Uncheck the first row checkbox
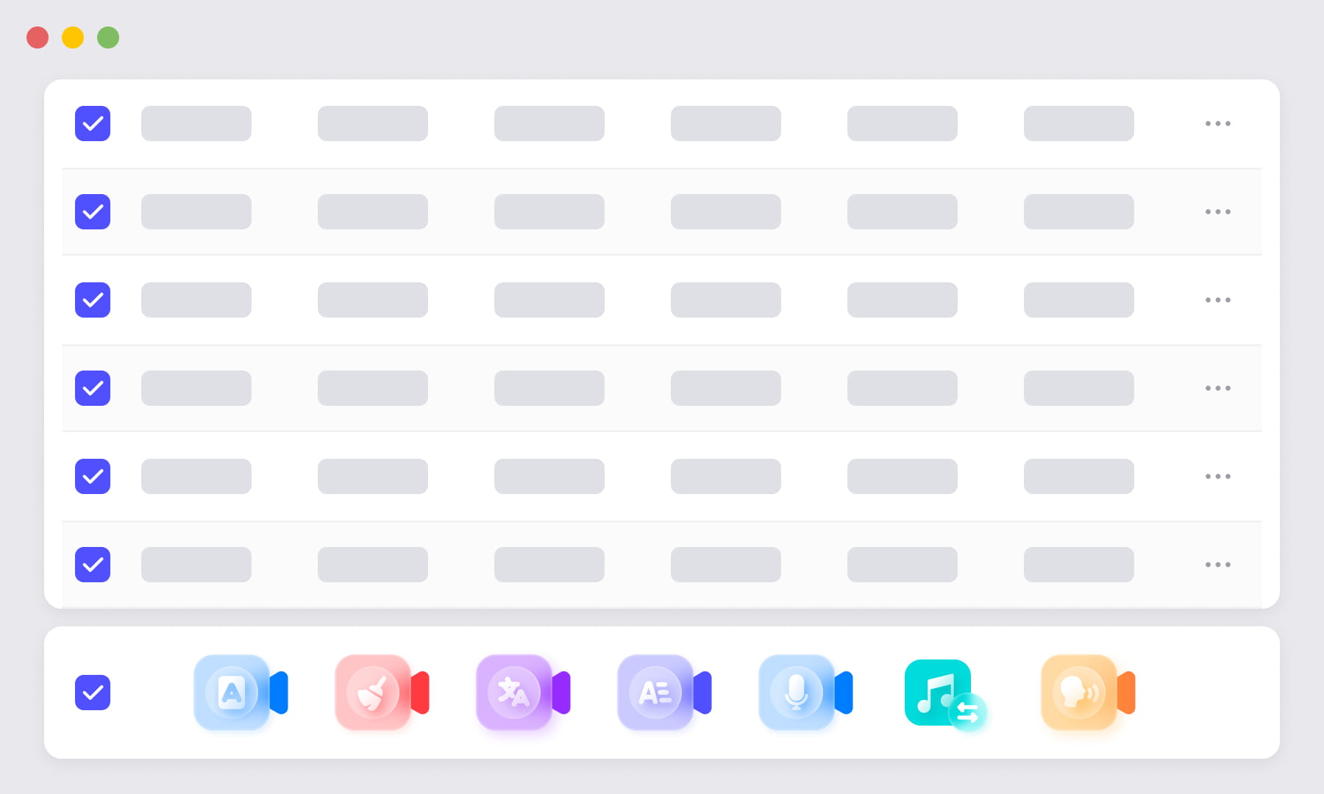The image size is (1324, 794). coord(93,124)
